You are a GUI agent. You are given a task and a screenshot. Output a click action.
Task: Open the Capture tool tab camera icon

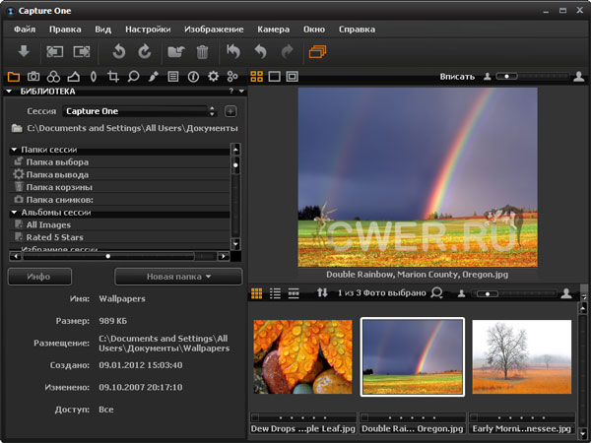33,76
